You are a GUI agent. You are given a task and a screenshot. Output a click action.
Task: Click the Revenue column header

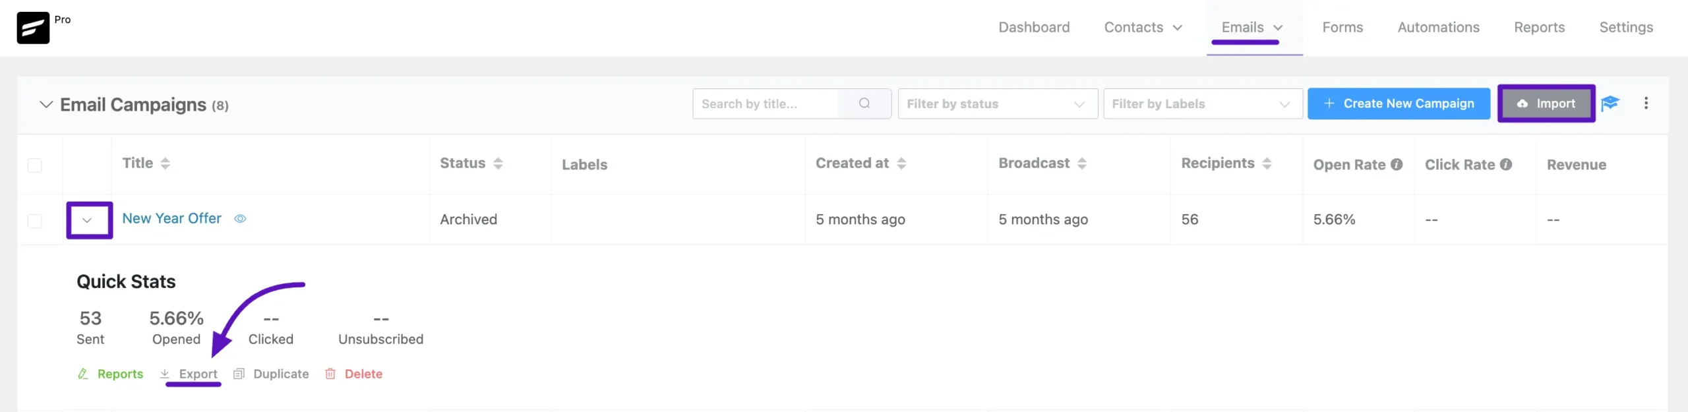[1577, 165]
